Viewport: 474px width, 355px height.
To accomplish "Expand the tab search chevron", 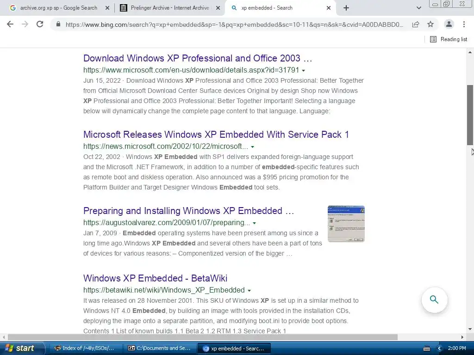I will (418, 8).
